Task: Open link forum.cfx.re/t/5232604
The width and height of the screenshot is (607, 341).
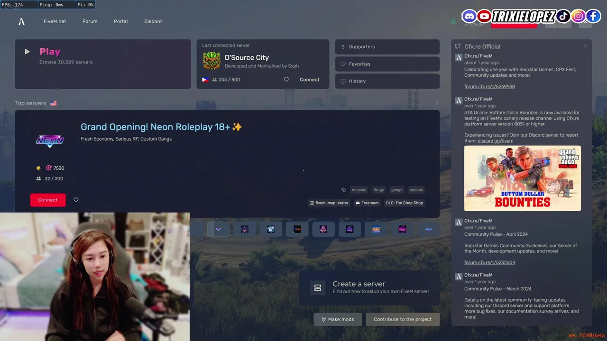Action: [489, 262]
